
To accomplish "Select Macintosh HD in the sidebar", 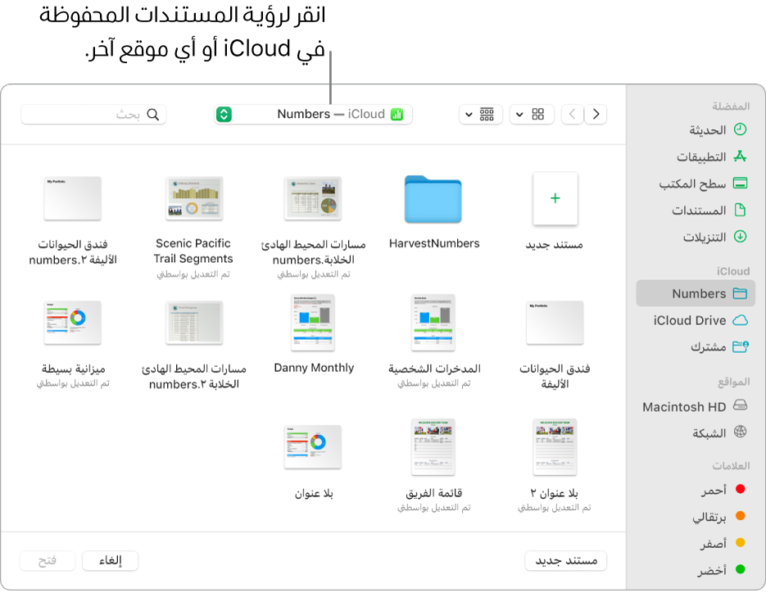I will pos(696,406).
